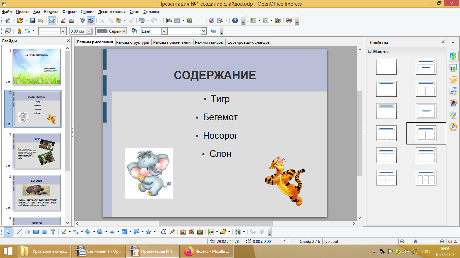Select the Line Ends with Arrow tool
Image resolution: width=460 pixels, height=258 pixels.
pyautogui.click(x=28, y=232)
